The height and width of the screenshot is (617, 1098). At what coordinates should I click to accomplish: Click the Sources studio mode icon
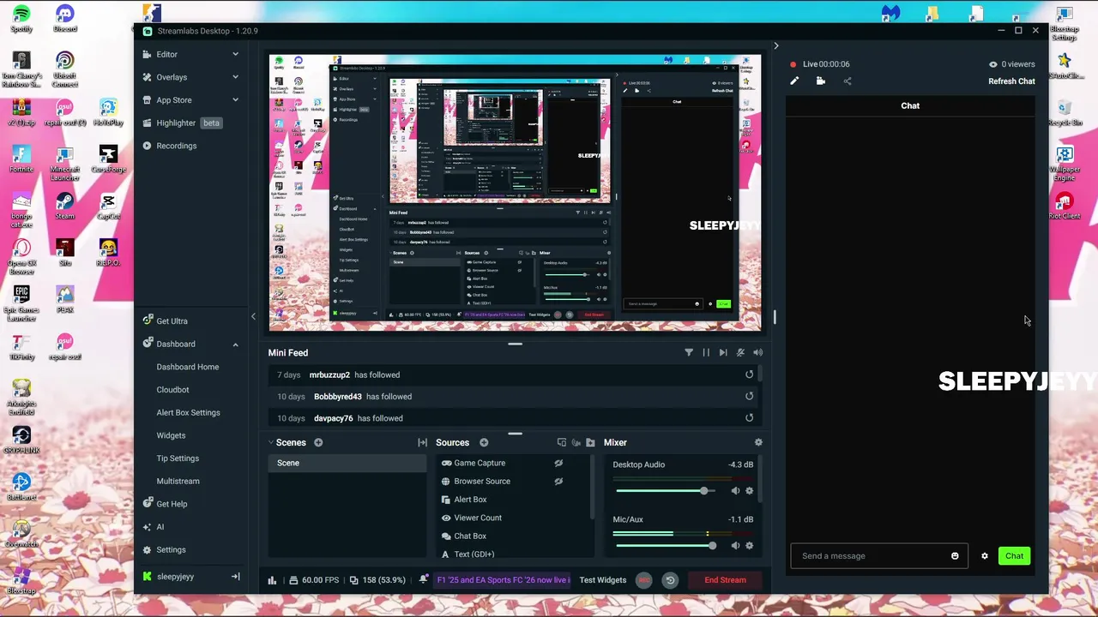(x=562, y=442)
